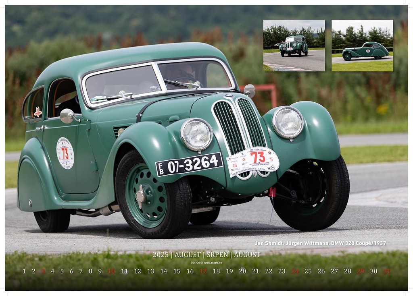Choose date 15 in the calendar strip
This screenshot has width=413, height=296.
(177, 271)
